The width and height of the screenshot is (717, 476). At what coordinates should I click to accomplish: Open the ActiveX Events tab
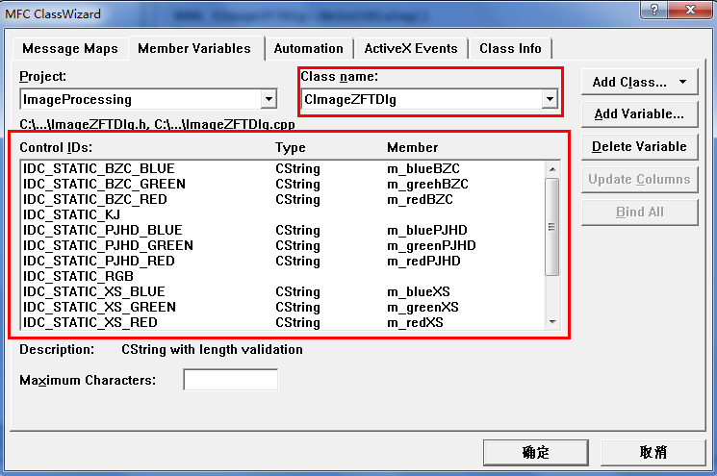(411, 49)
